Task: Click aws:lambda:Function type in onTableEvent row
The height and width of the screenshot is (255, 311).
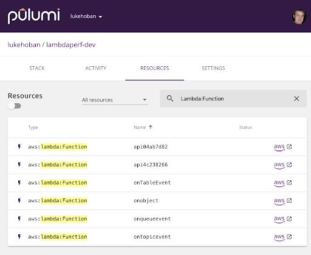Action: (x=58, y=183)
